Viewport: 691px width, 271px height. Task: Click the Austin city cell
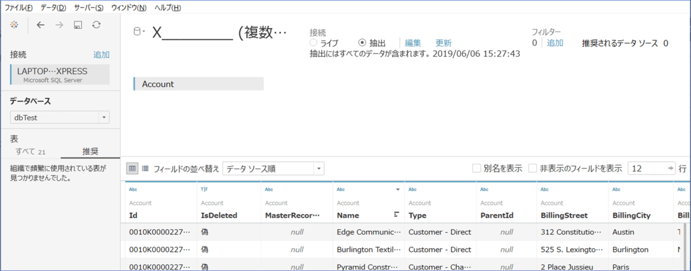point(641,233)
